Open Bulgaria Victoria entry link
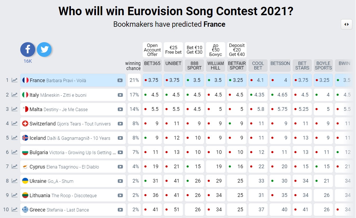356x218 pixels. click(73, 152)
